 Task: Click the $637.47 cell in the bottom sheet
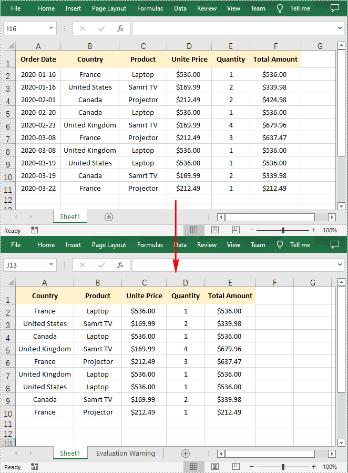tap(230, 361)
